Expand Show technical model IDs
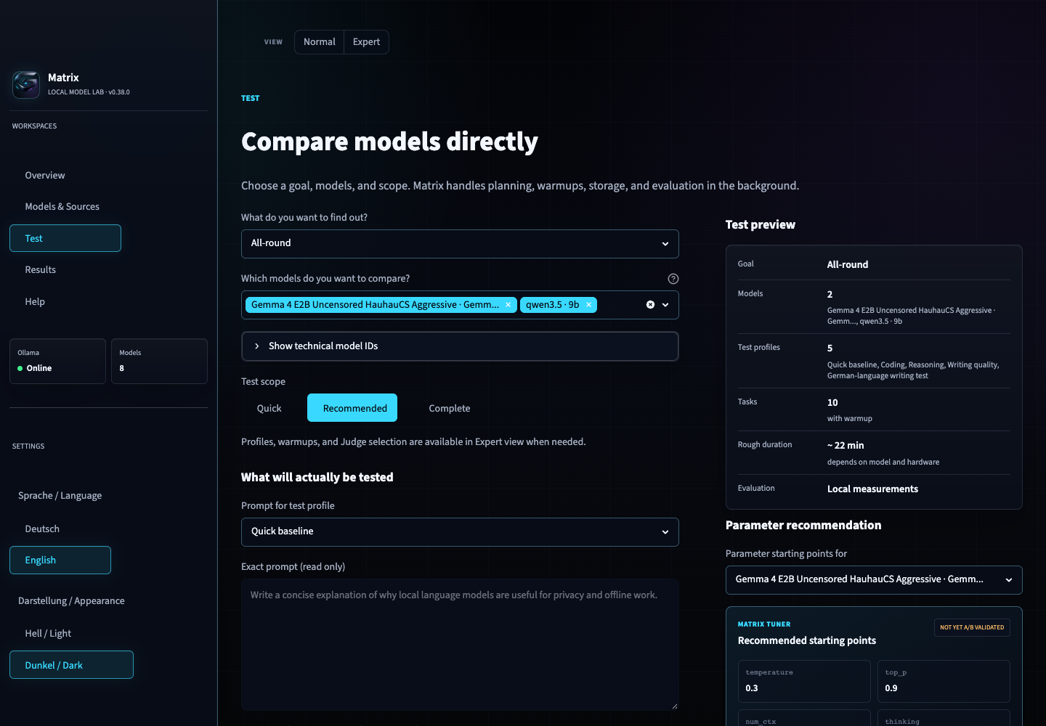The height and width of the screenshot is (726, 1046). coord(460,346)
